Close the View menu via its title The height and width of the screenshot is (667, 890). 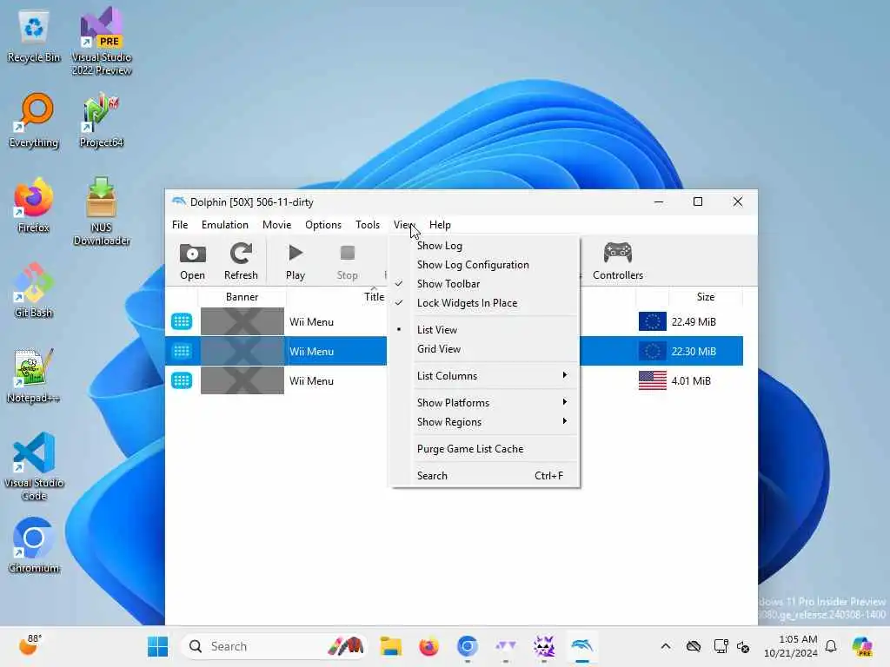[x=404, y=225]
